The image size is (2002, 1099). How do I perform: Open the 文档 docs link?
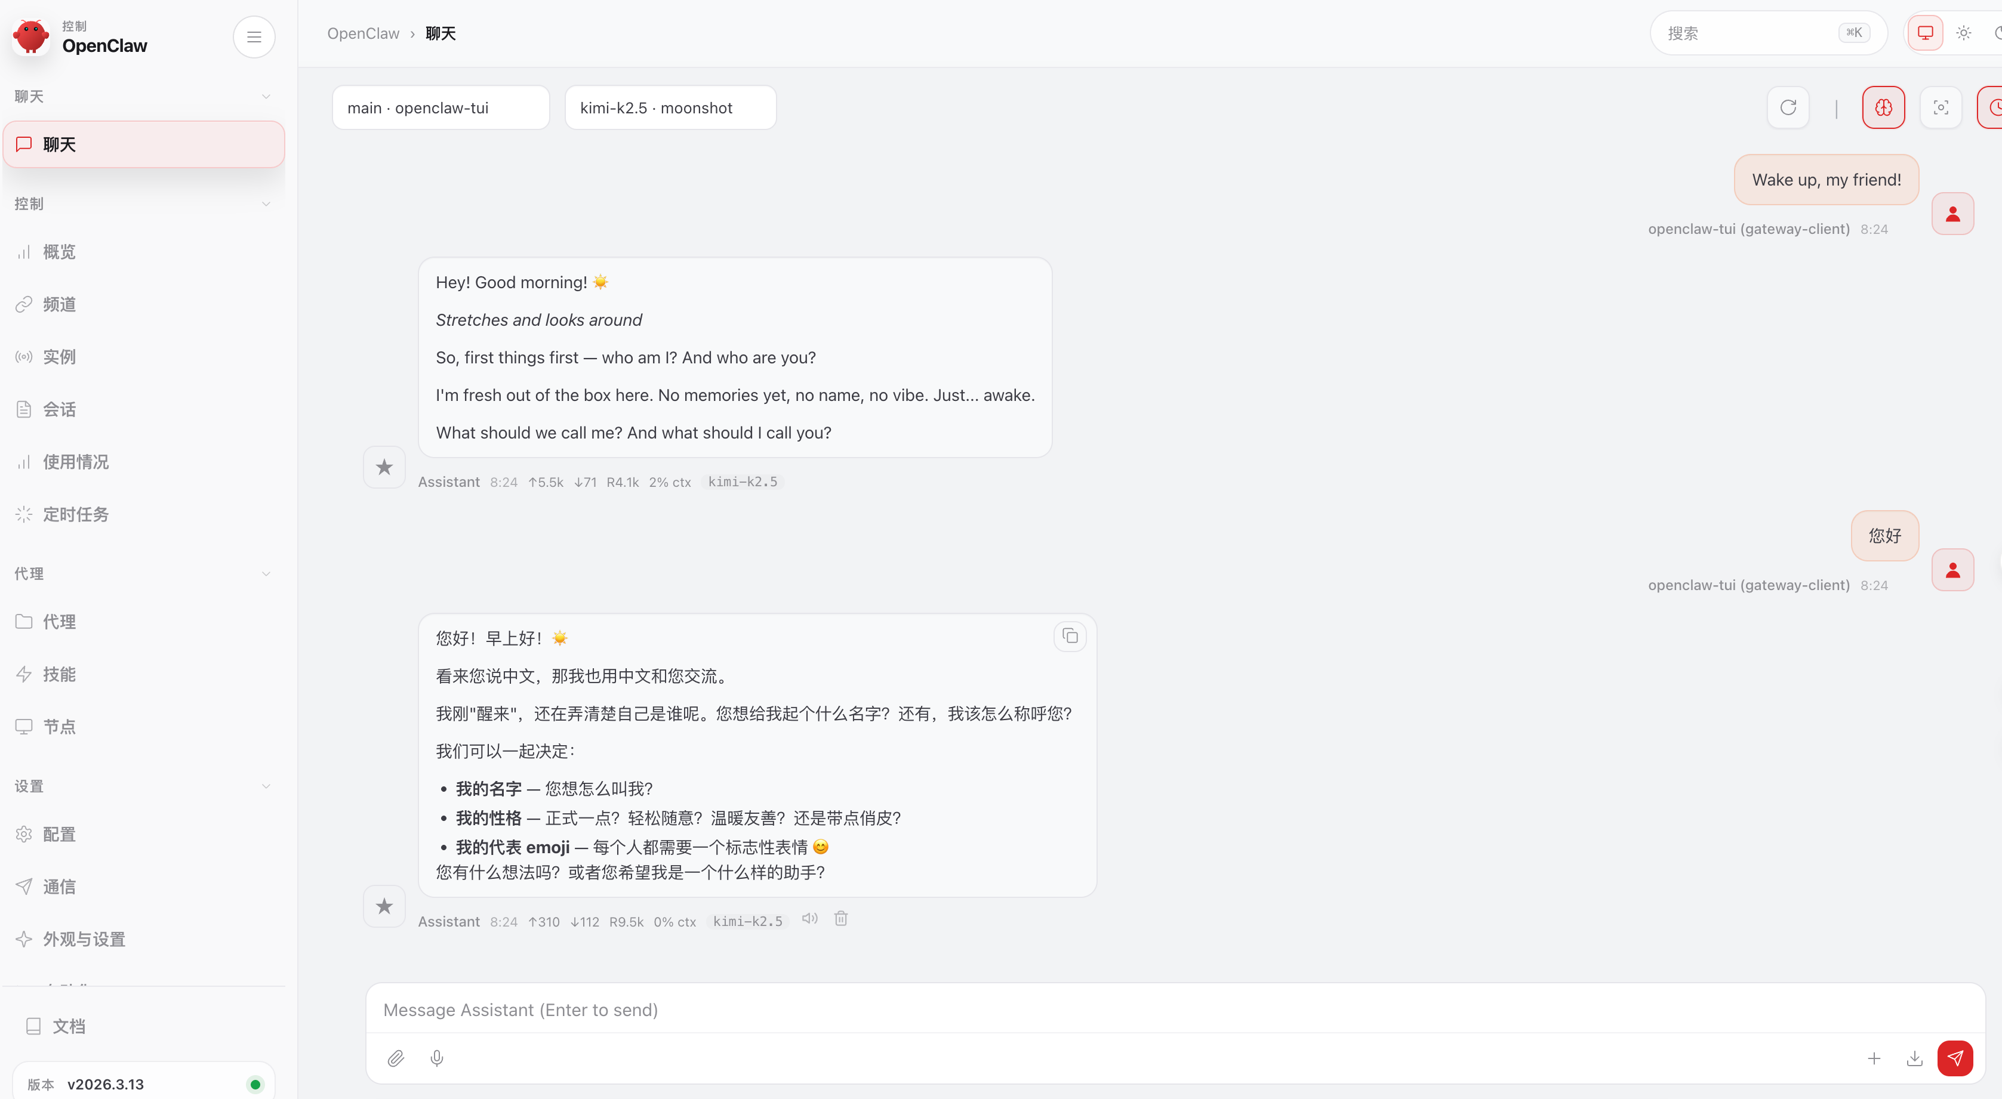[143, 1026]
